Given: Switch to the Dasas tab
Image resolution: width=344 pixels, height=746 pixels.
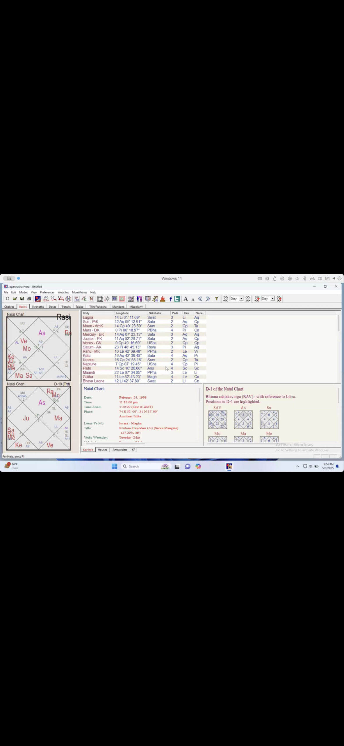Looking at the screenshot, I should (x=52, y=307).
